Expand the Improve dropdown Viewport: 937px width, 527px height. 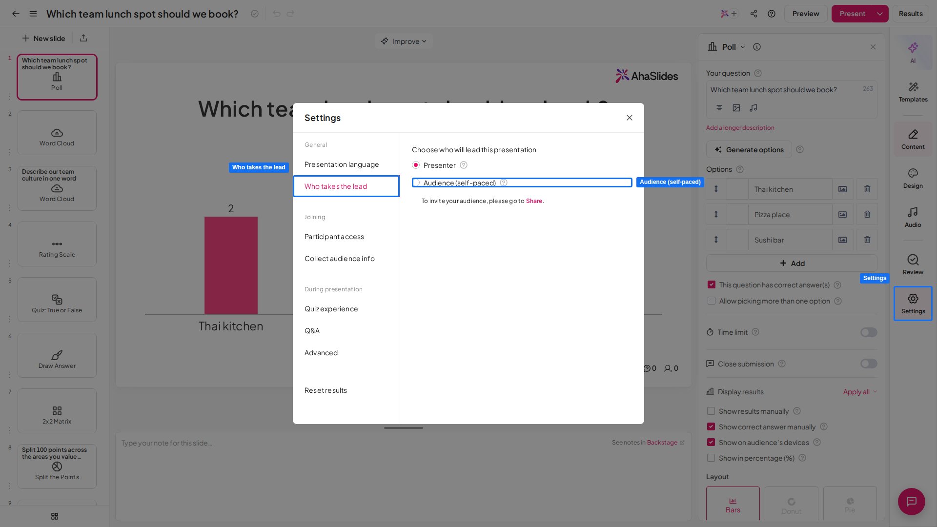pyautogui.click(x=404, y=41)
